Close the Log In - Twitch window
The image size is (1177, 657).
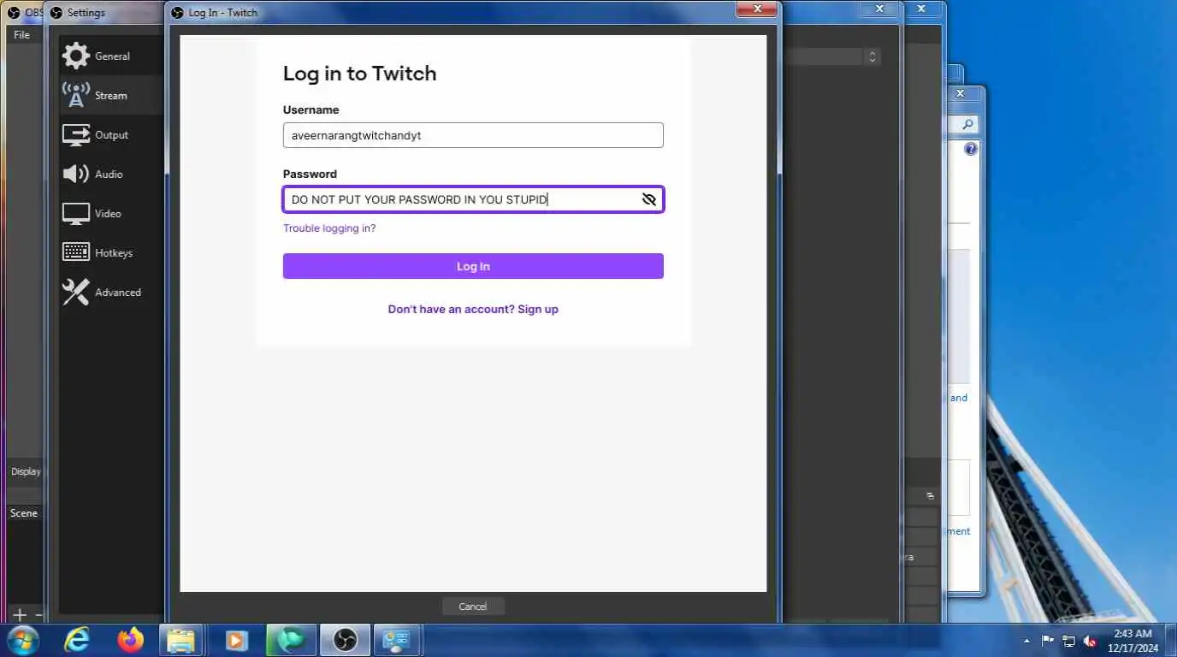[x=758, y=9]
